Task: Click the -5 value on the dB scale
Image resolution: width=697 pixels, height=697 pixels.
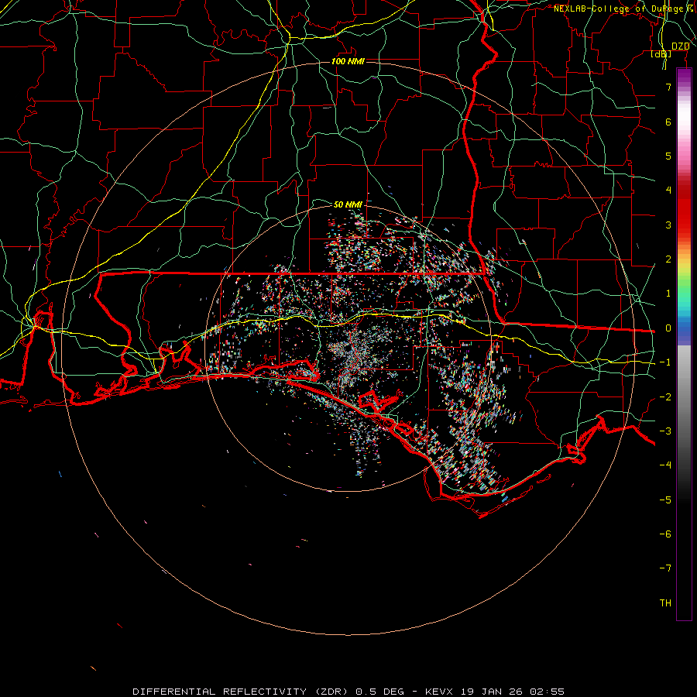Action: [665, 500]
